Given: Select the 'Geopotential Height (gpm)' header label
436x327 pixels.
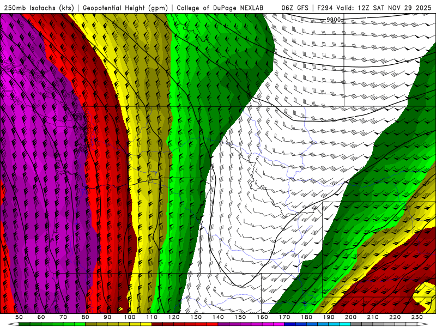Looking at the screenshot, I should pyautogui.click(x=125, y=8).
